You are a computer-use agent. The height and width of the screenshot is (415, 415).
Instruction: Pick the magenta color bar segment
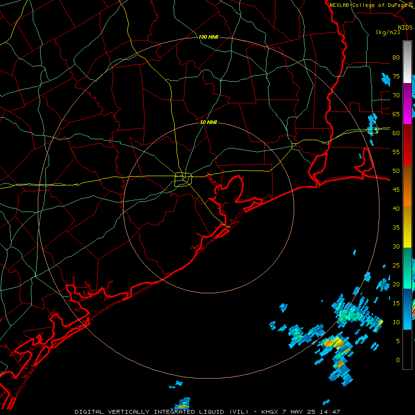pos(407,113)
